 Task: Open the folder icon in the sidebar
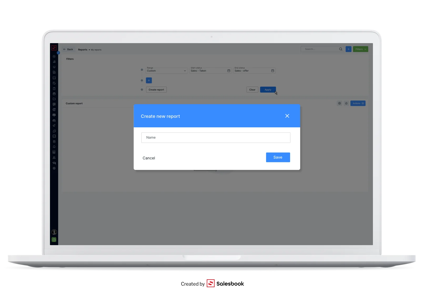click(x=54, y=99)
